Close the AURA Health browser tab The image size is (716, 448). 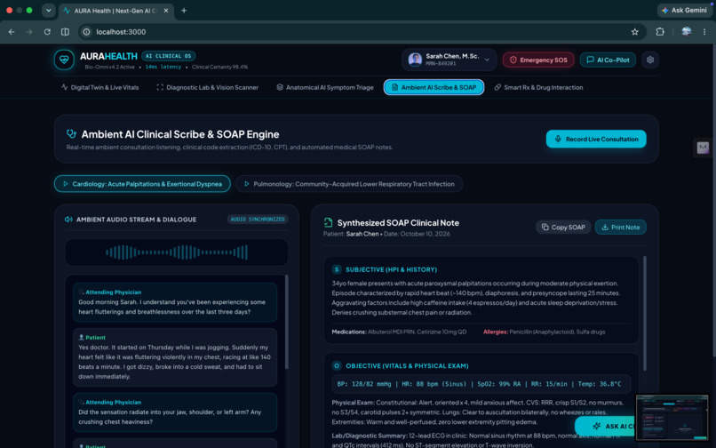(x=166, y=10)
